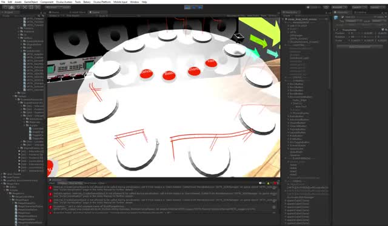Toggle error messages count icon in Console
The image size is (388, 226).
point(275,183)
